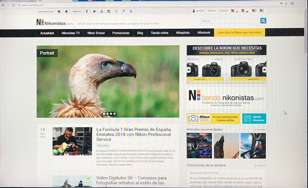Screen dimensions: 308x188
Task: Open the Nikonistas TV menu item
Action: (x=71, y=33)
